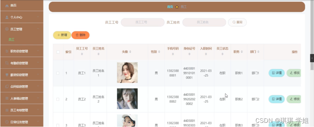The image size is (314, 127).
Task: Expand the 职务信息管理 menu chevron
Action: pyautogui.click(x=38, y=51)
